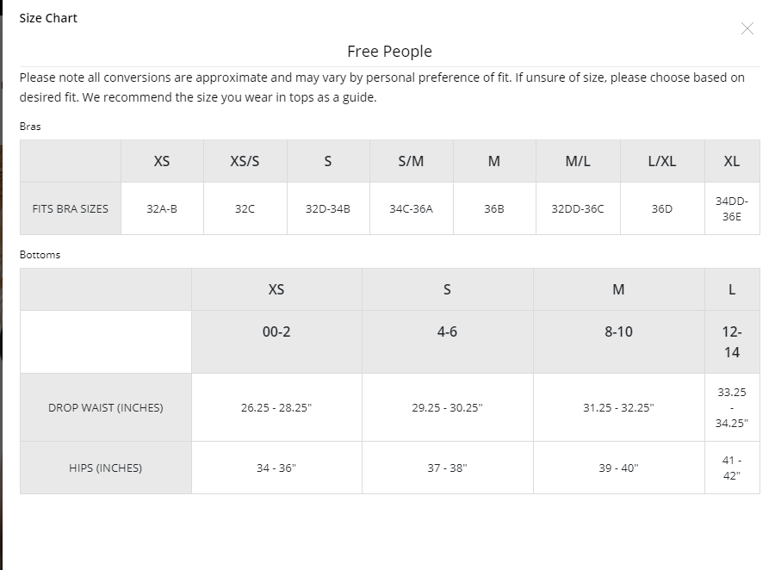Click the FITS BRA SIZES row label
The height and width of the screenshot is (570, 775).
pos(71,208)
